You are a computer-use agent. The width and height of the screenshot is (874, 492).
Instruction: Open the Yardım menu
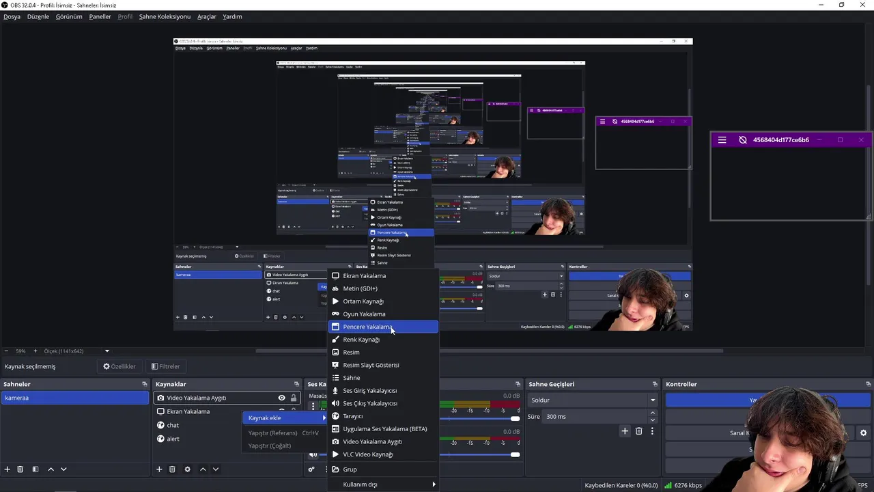232,16
